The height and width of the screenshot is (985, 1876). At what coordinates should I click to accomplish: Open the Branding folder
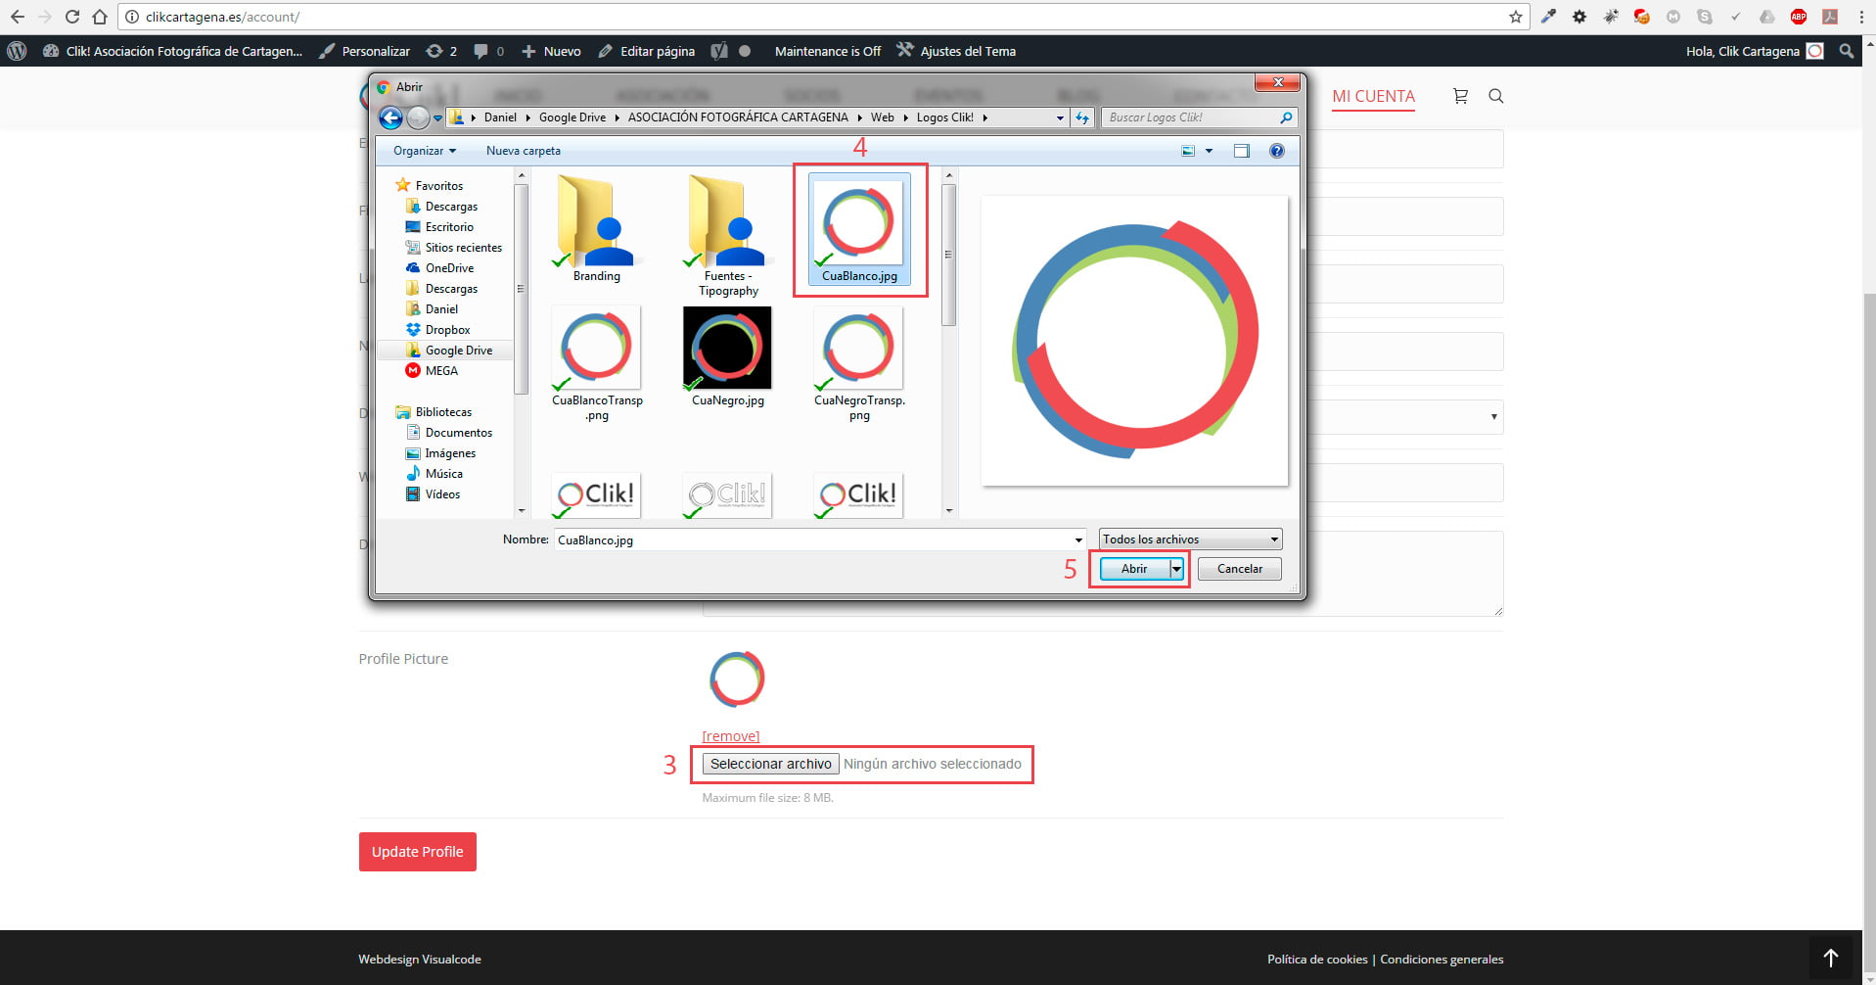pos(596,228)
